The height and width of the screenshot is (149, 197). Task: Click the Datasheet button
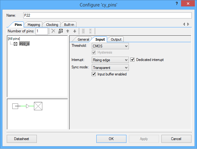[22, 139]
